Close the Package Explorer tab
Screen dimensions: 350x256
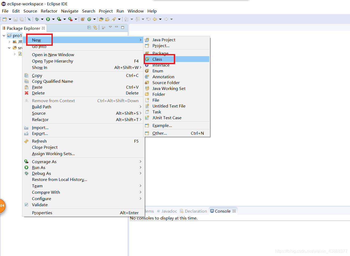(x=43, y=28)
